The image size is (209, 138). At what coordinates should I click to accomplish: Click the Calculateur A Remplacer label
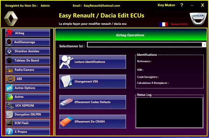[153, 83]
